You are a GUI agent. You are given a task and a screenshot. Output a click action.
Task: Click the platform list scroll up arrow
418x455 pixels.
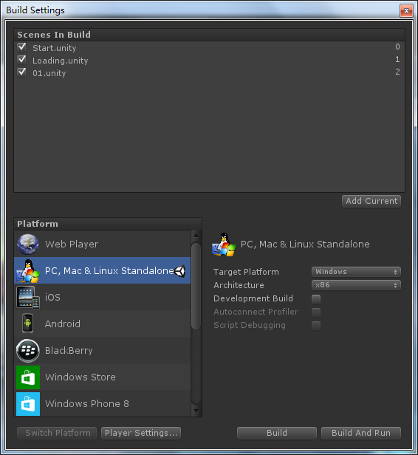point(196,235)
